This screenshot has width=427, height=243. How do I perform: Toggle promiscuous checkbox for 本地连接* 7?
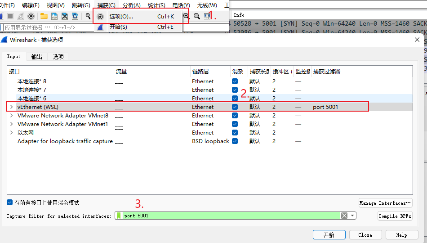tap(235, 90)
